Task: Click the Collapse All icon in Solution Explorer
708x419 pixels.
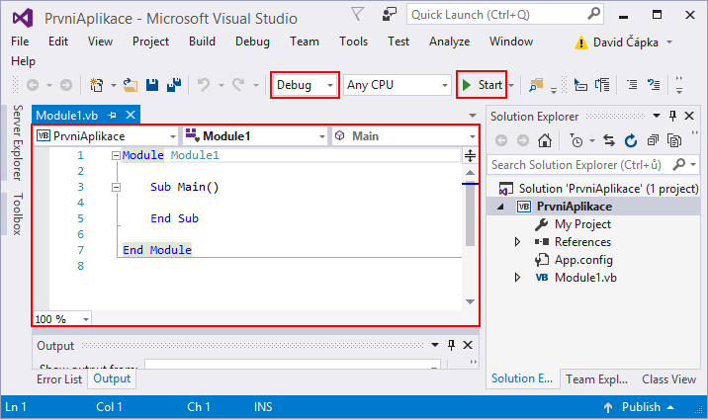Action: (653, 140)
